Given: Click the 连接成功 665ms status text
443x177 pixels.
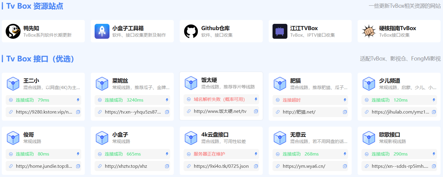Looking at the screenshot, I should (123, 154).
